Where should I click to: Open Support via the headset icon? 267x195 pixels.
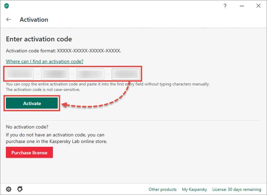20,189
